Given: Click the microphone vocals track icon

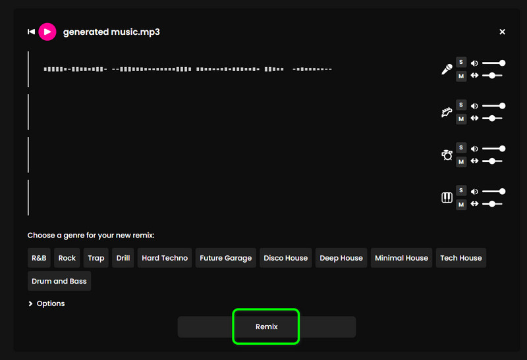Looking at the screenshot, I should click(447, 69).
